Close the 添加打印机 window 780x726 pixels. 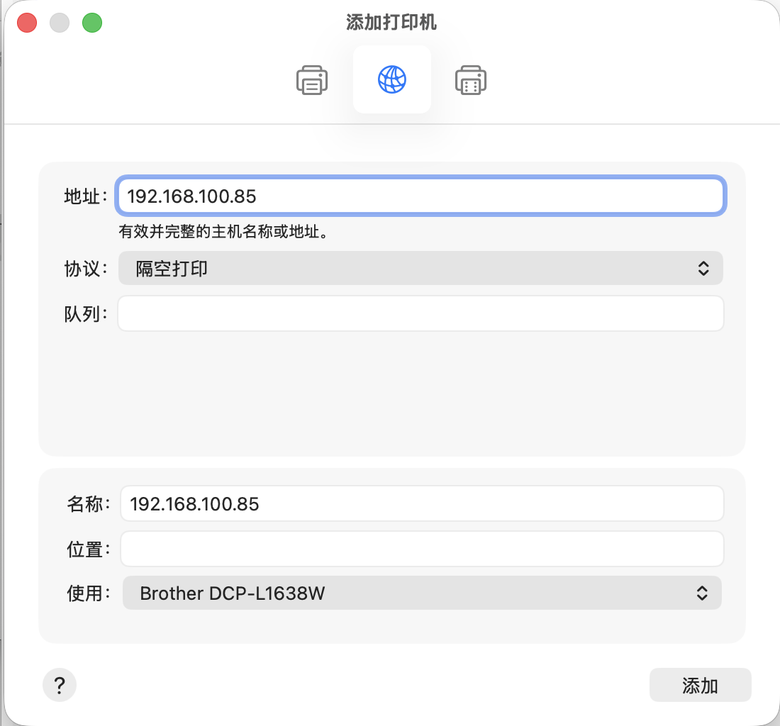[x=27, y=23]
